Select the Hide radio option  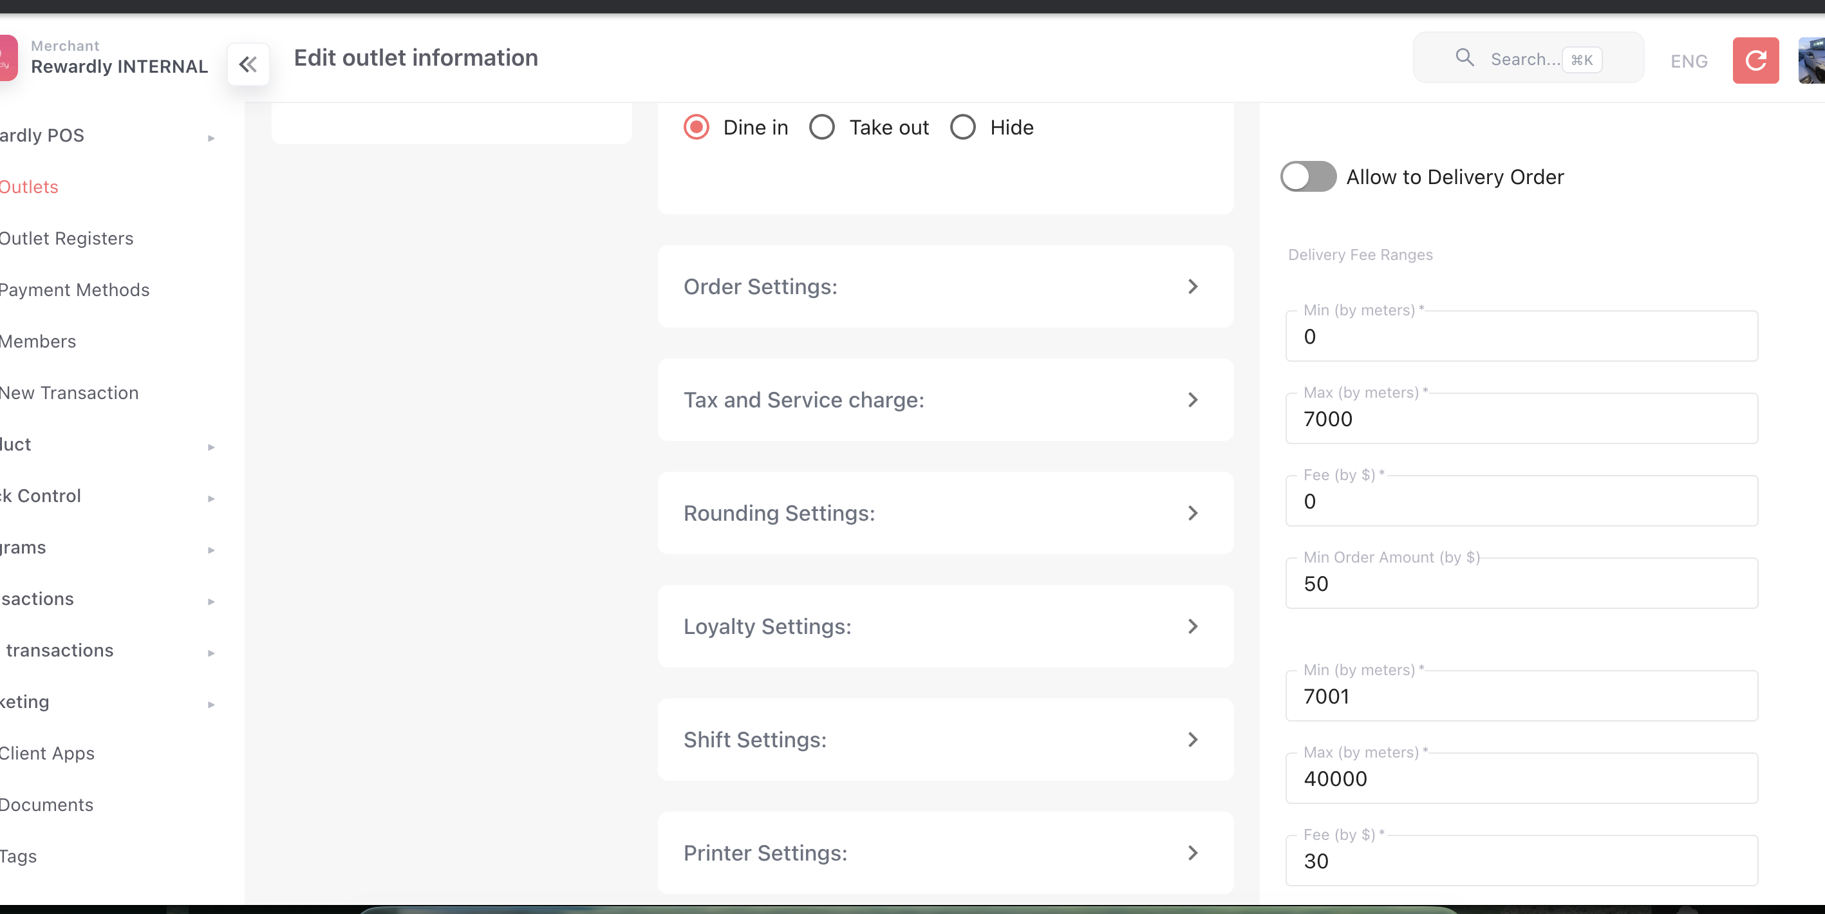point(963,127)
